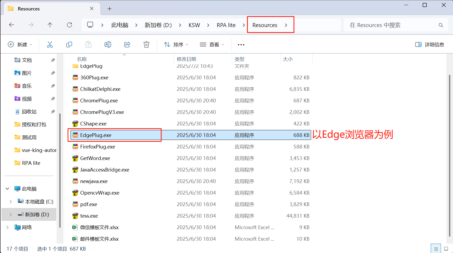This screenshot has width=453, height=253.
Task: Click the Paste clipboard icon
Action: (x=89, y=44)
